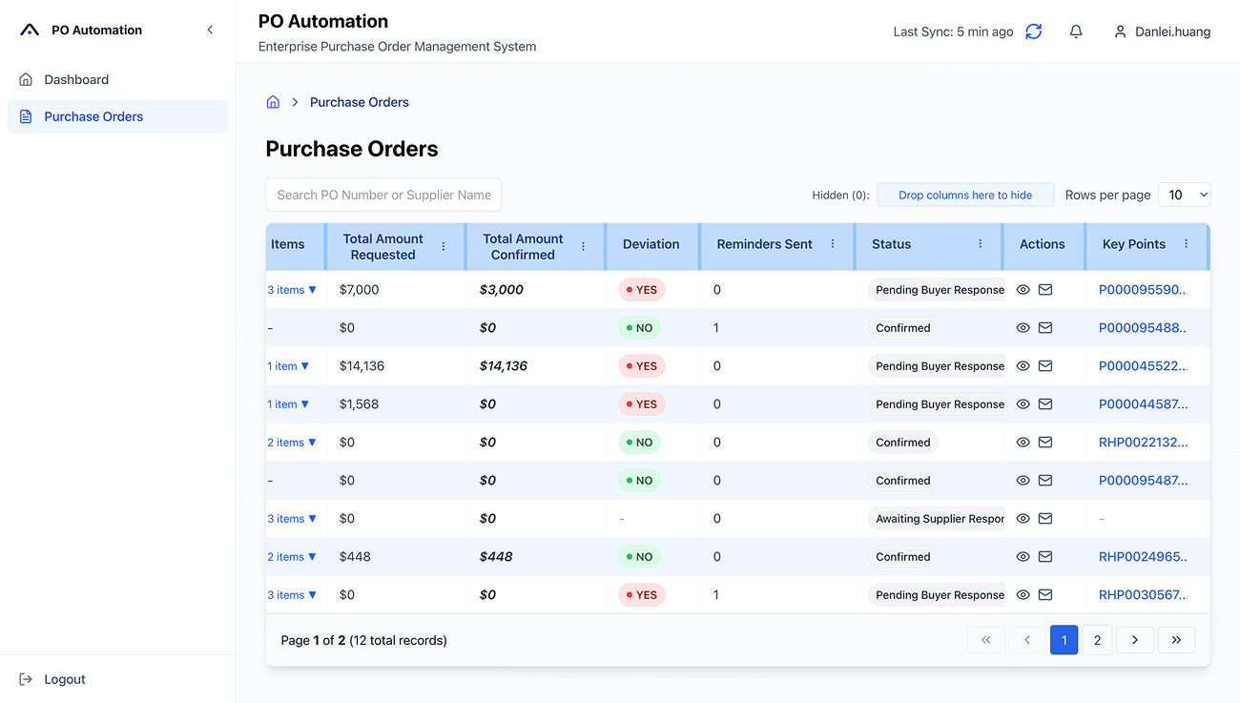The width and height of the screenshot is (1240, 703).
Task: Go to page 2 using the pagination button
Action: pyautogui.click(x=1096, y=639)
